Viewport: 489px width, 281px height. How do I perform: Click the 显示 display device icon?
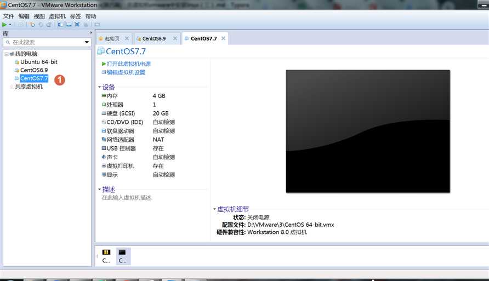click(x=104, y=175)
